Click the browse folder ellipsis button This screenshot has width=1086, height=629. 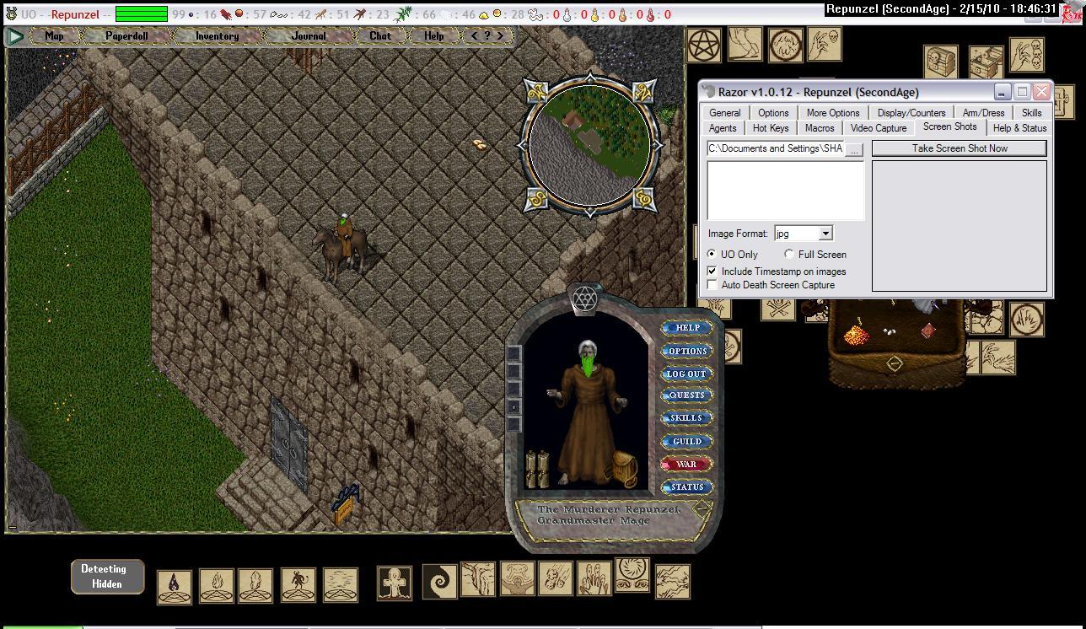[855, 149]
